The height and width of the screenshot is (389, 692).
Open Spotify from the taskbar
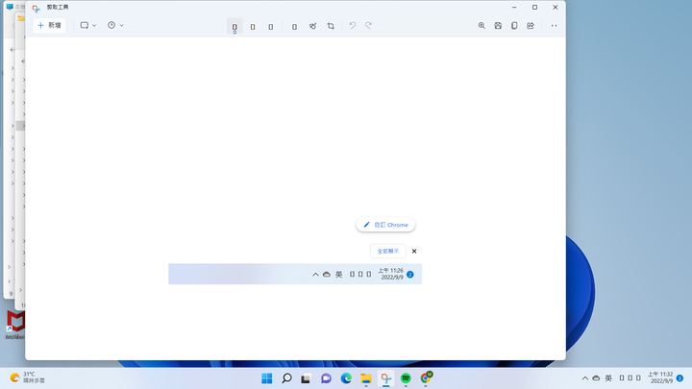406,378
